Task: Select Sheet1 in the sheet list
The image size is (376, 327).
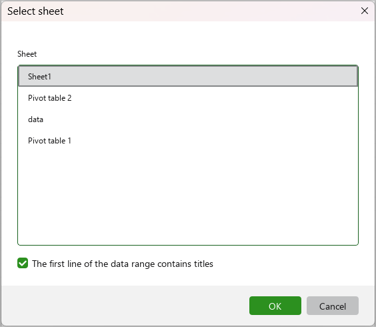Action: coord(188,76)
